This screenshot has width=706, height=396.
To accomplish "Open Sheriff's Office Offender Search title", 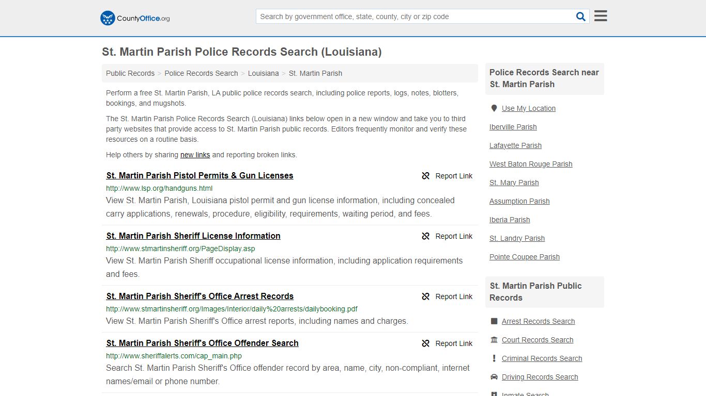I will click(x=202, y=343).
